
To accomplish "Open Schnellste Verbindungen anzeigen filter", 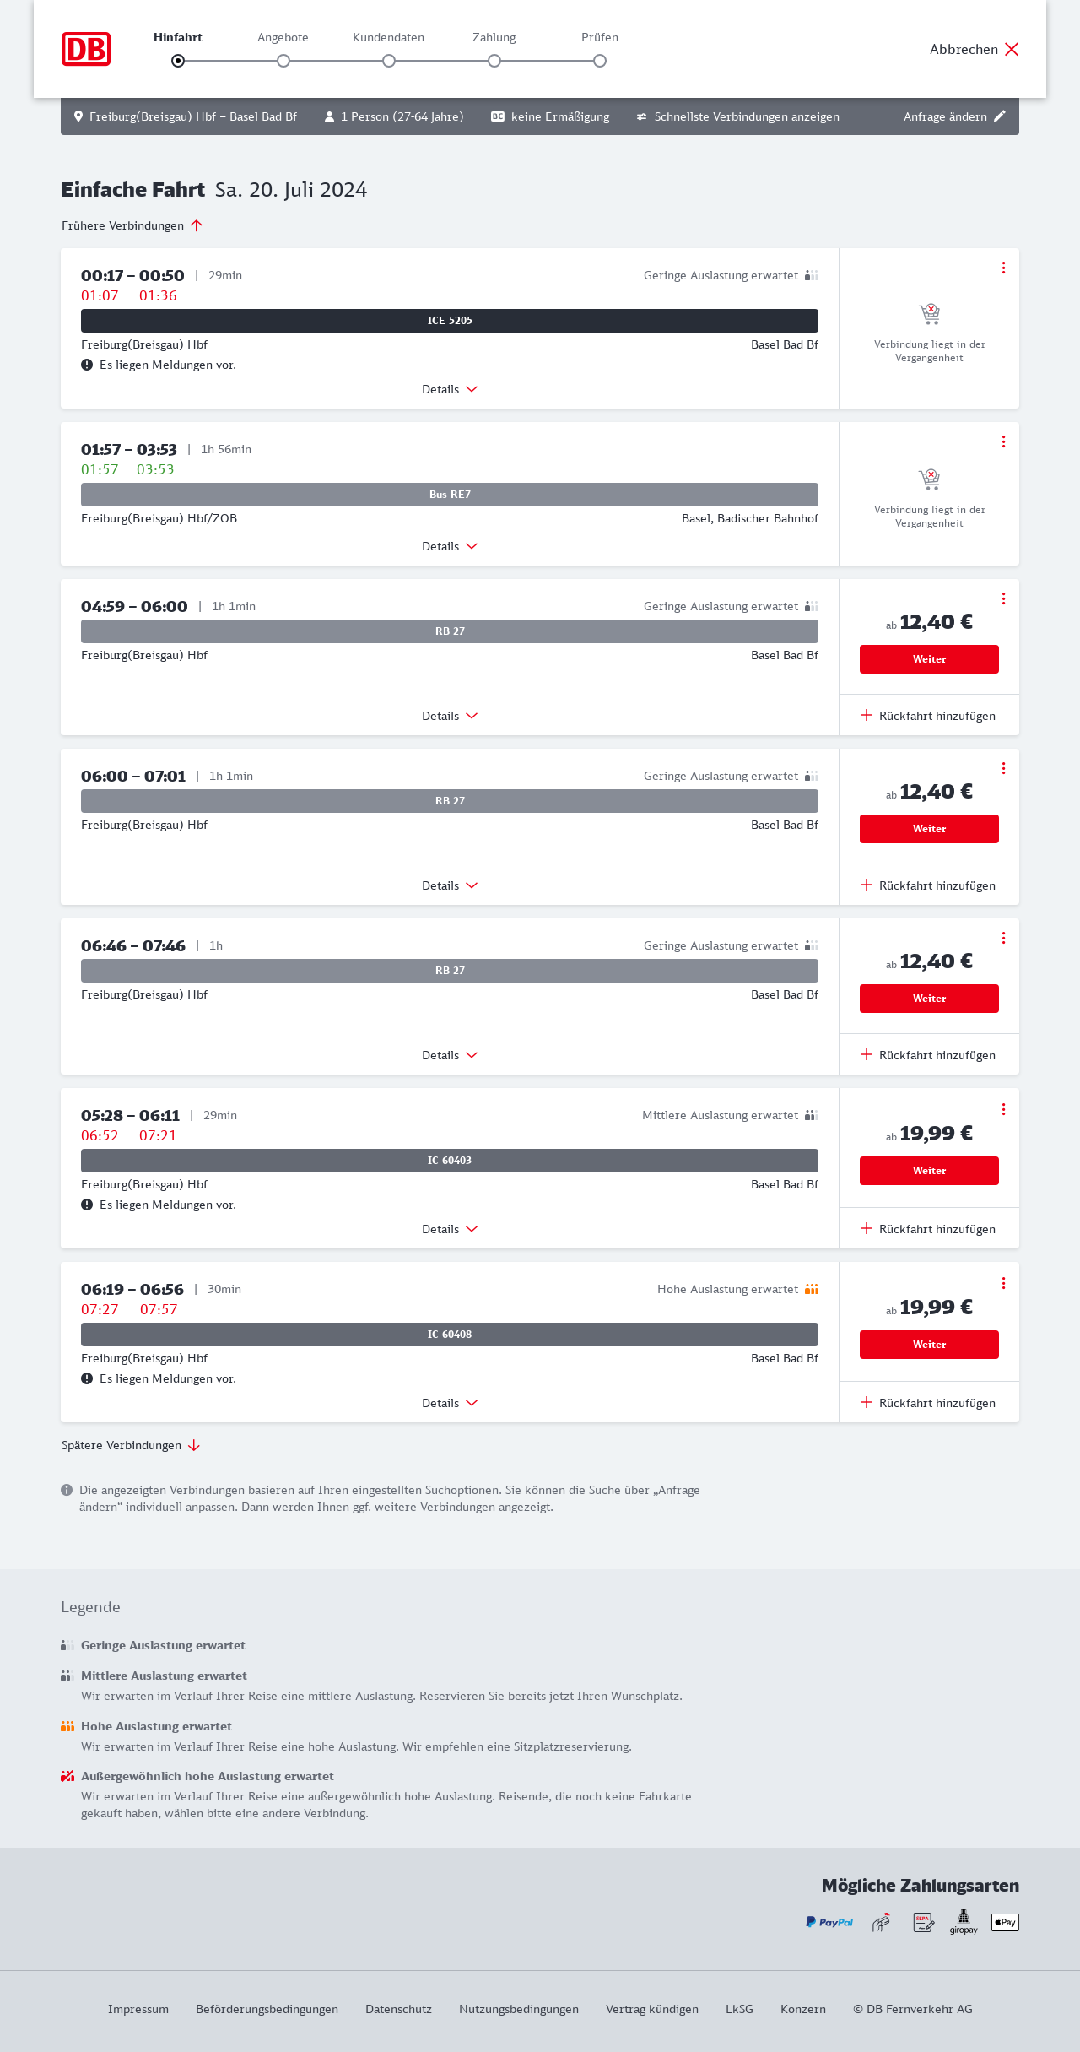I will [x=738, y=116].
